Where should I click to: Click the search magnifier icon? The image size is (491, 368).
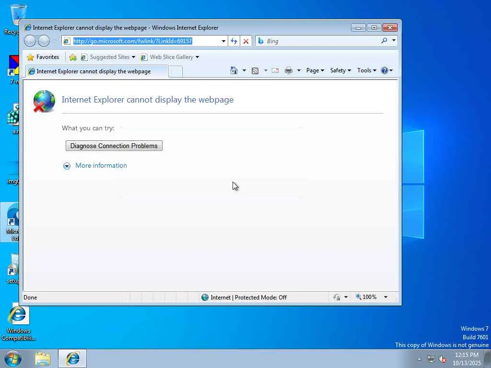(x=384, y=41)
